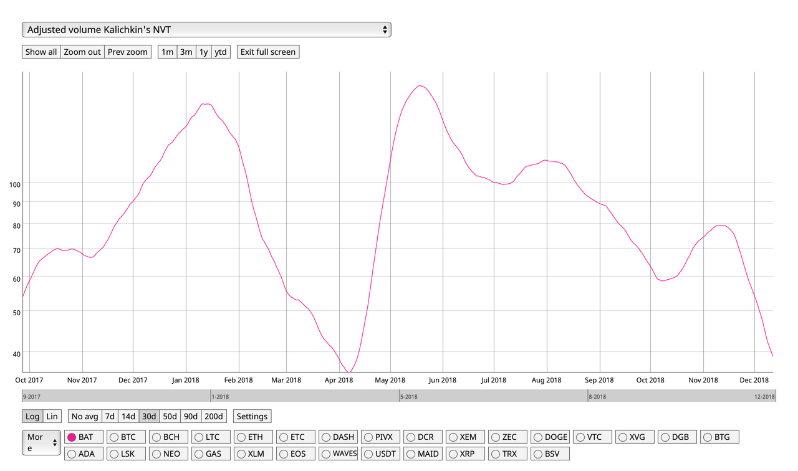Click the Zoom out button
The width and height of the screenshot is (798, 471).
point(82,52)
